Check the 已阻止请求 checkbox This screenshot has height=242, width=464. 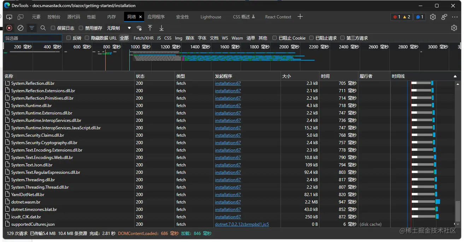(311, 38)
